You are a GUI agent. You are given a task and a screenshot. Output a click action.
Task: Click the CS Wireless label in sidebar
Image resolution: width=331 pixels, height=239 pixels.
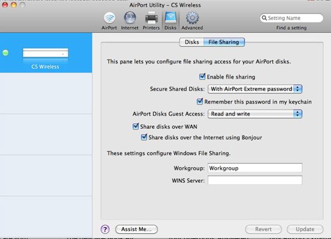click(x=45, y=67)
